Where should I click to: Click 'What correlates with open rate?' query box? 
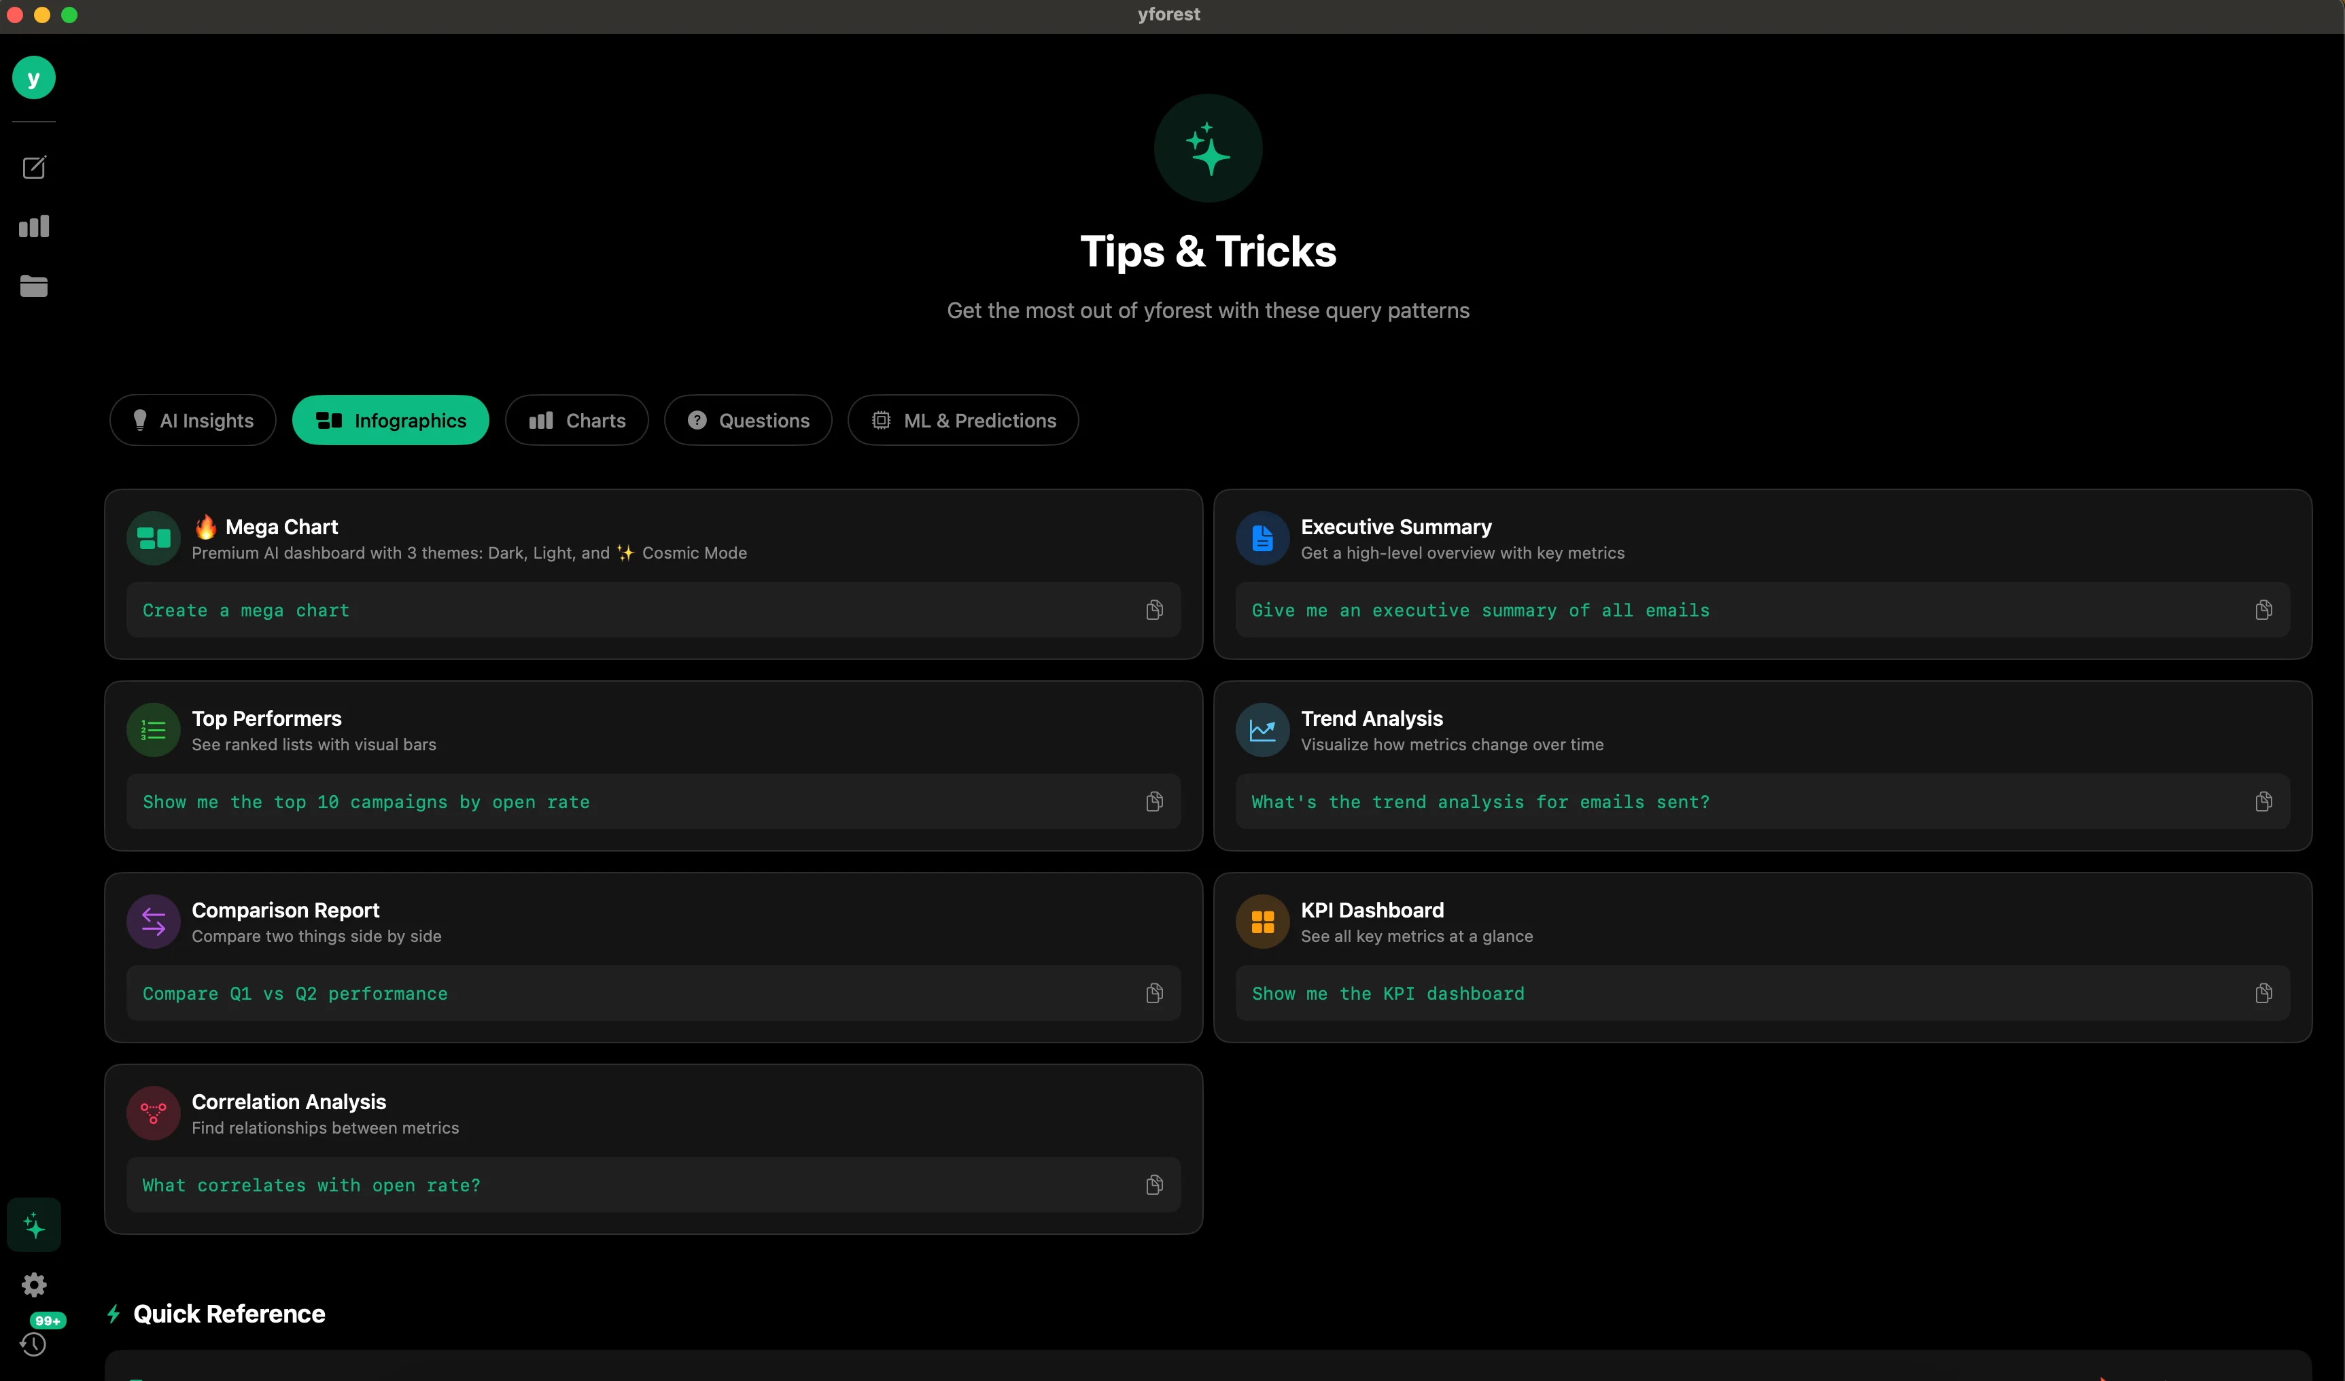tap(653, 1185)
